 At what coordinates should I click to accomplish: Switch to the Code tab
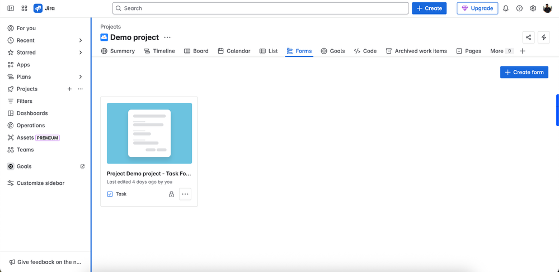[x=365, y=51]
